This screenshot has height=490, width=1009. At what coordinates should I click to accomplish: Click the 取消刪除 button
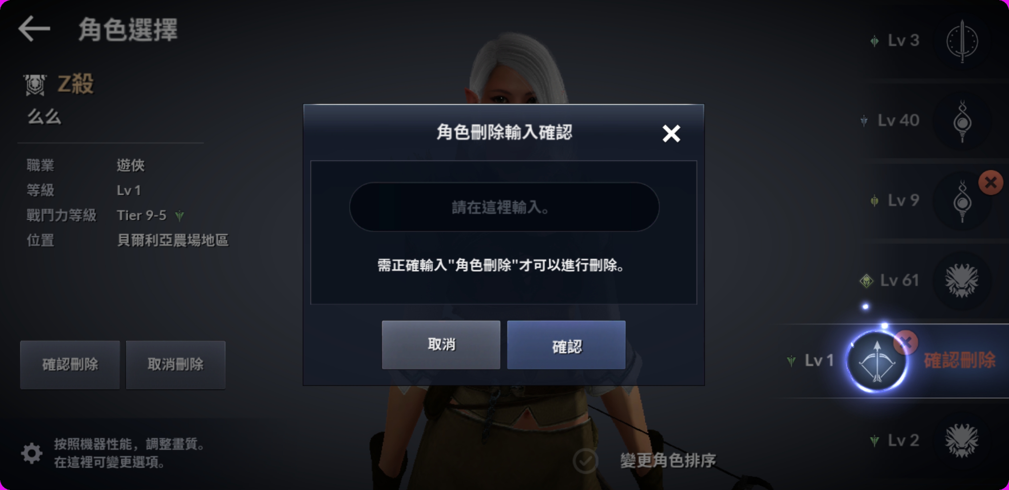click(x=175, y=364)
